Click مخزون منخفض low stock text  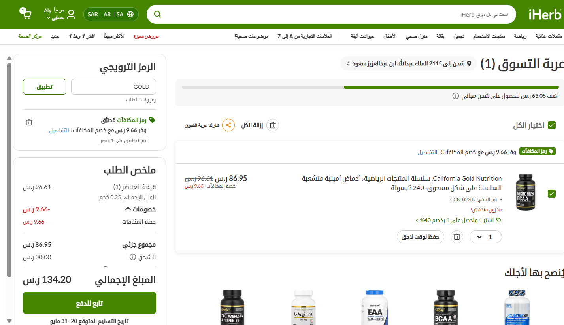click(x=486, y=209)
